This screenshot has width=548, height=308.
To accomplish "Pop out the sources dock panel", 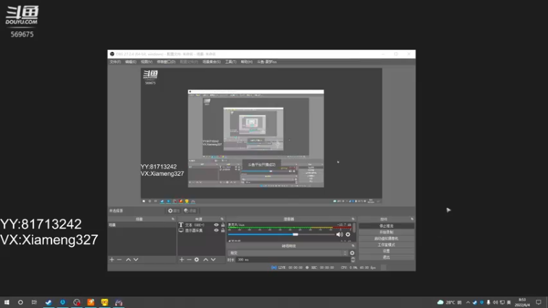I will (x=222, y=219).
